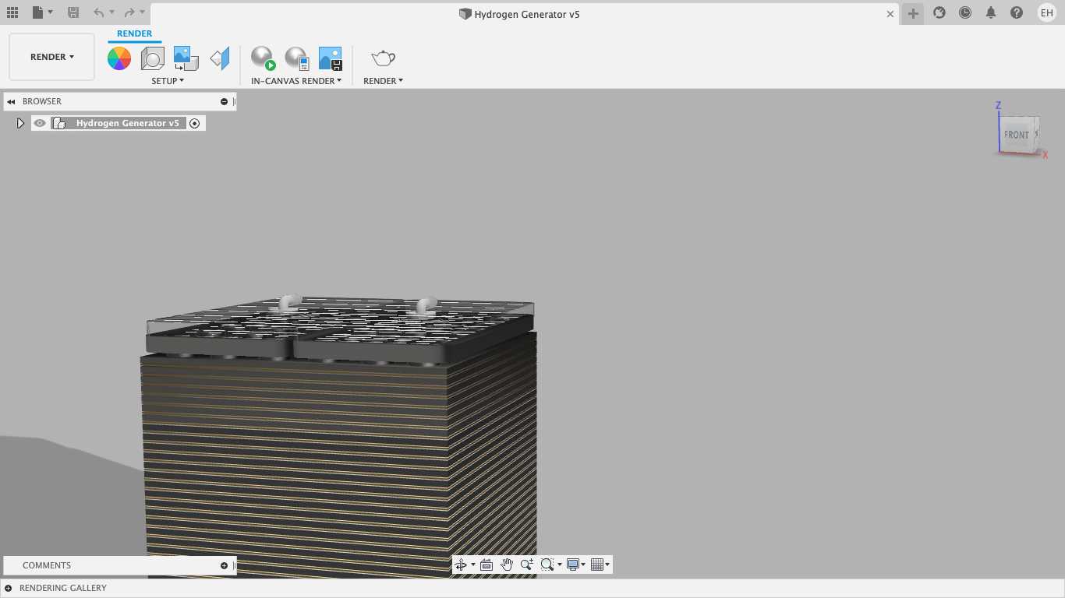Open the File menu document icon
The width and height of the screenshot is (1065, 598).
37,12
